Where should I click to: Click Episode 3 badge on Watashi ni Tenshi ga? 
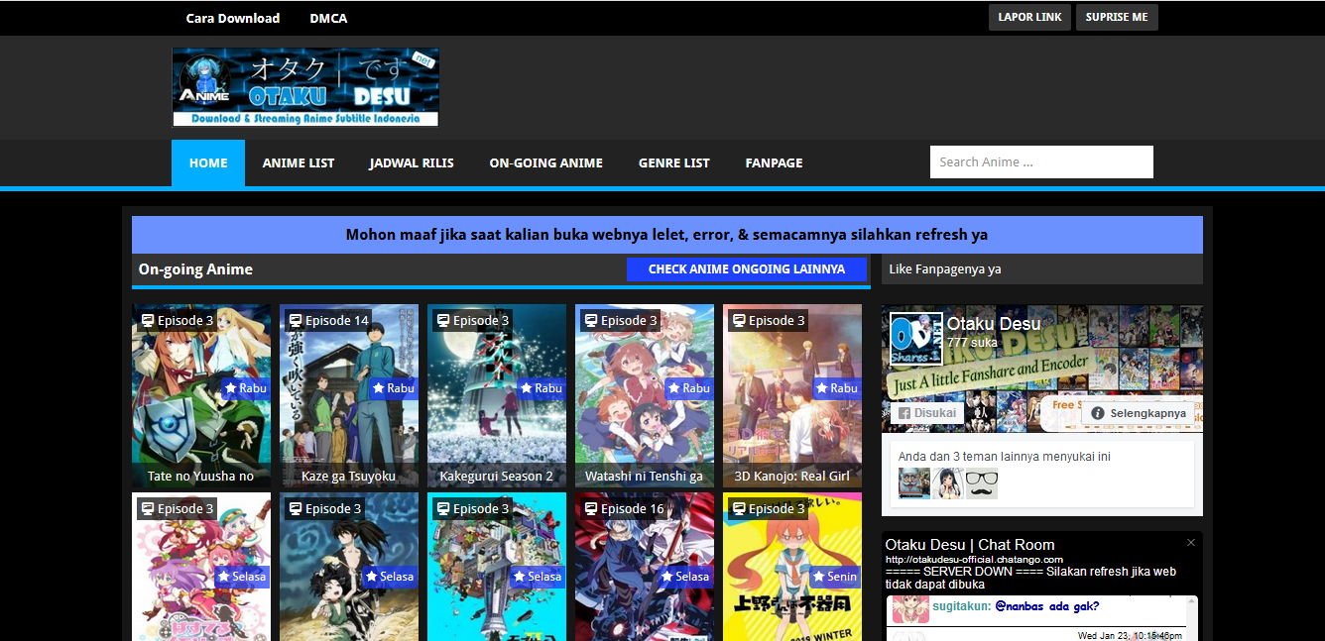tap(620, 320)
